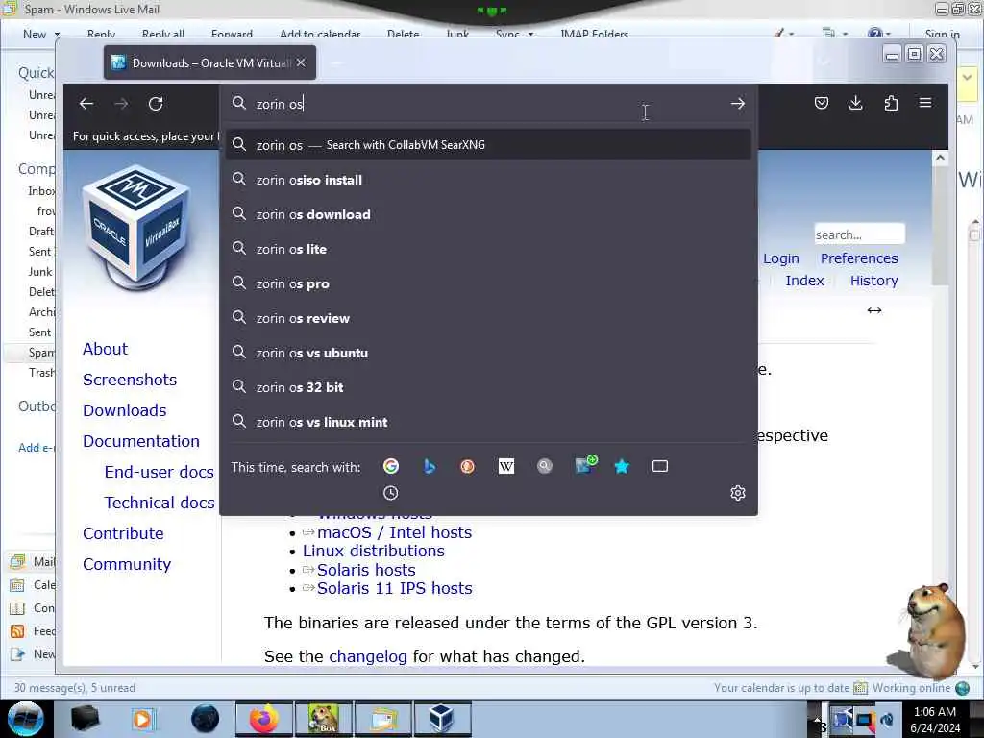
Task: Open Windows Start orb
Action: [26, 719]
